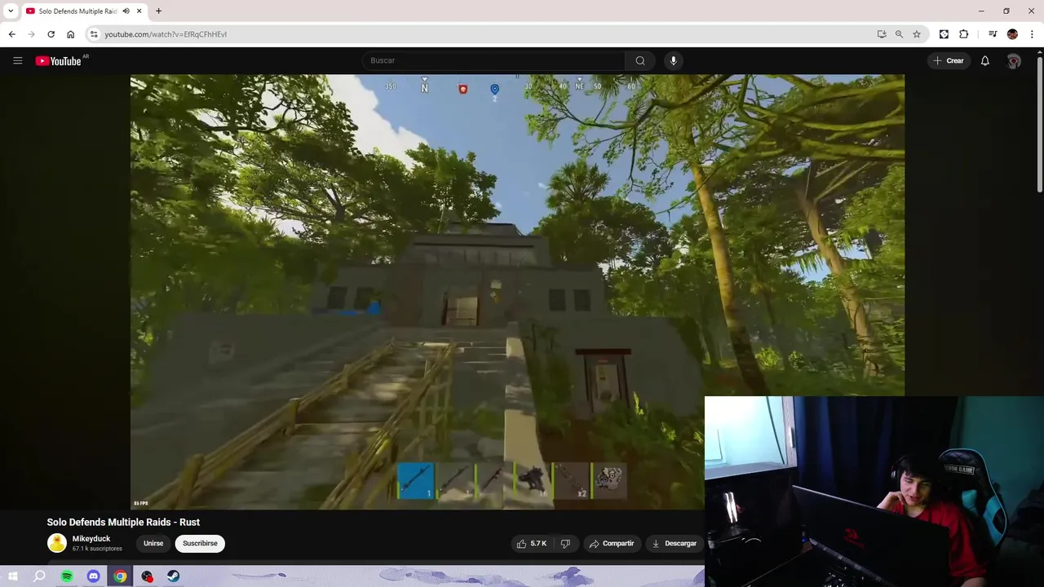Open Spotify from the taskbar
This screenshot has width=1044, height=587.
click(67, 576)
